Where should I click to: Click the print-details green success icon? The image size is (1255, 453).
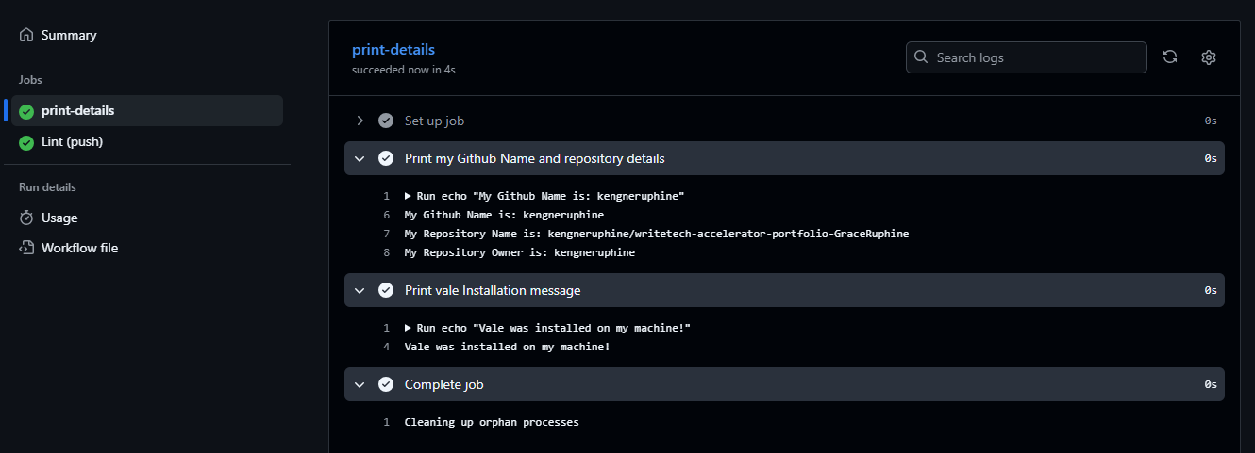(x=26, y=111)
